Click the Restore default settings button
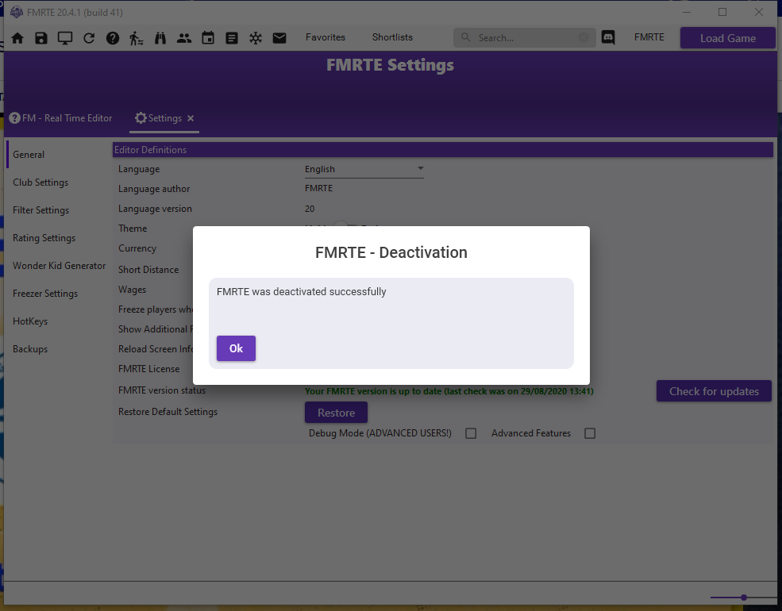 [x=336, y=413]
